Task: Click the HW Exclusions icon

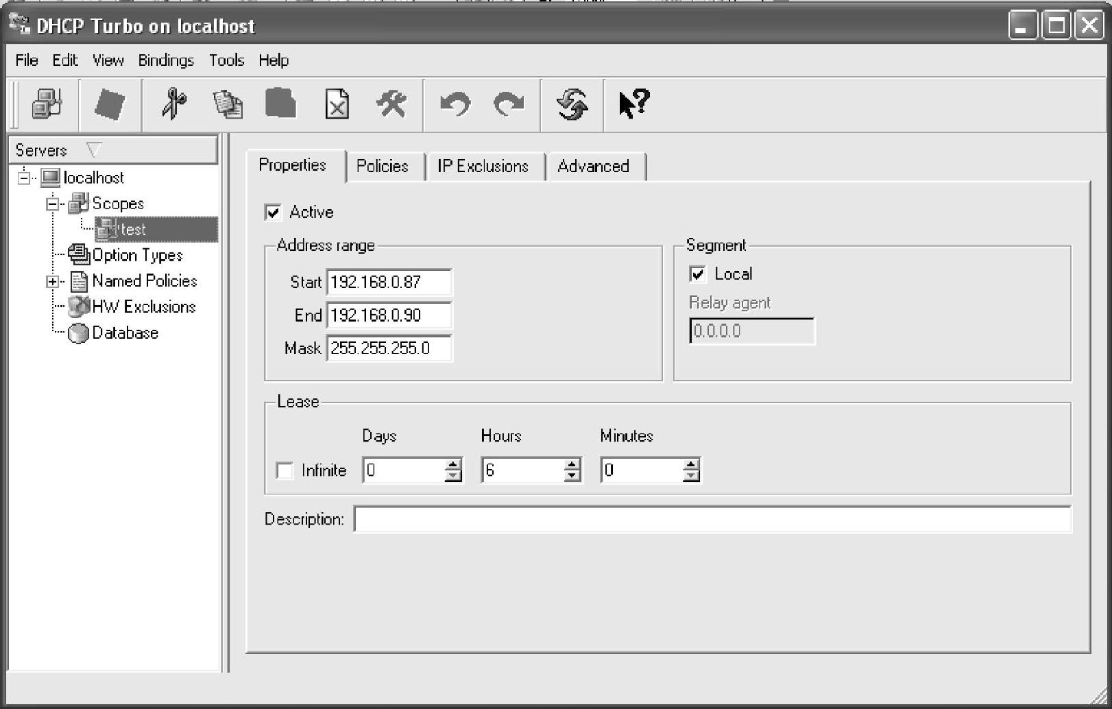Action: point(79,307)
